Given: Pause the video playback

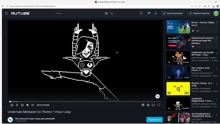Looking at the screenshot, I should click(x=17, y=105).
